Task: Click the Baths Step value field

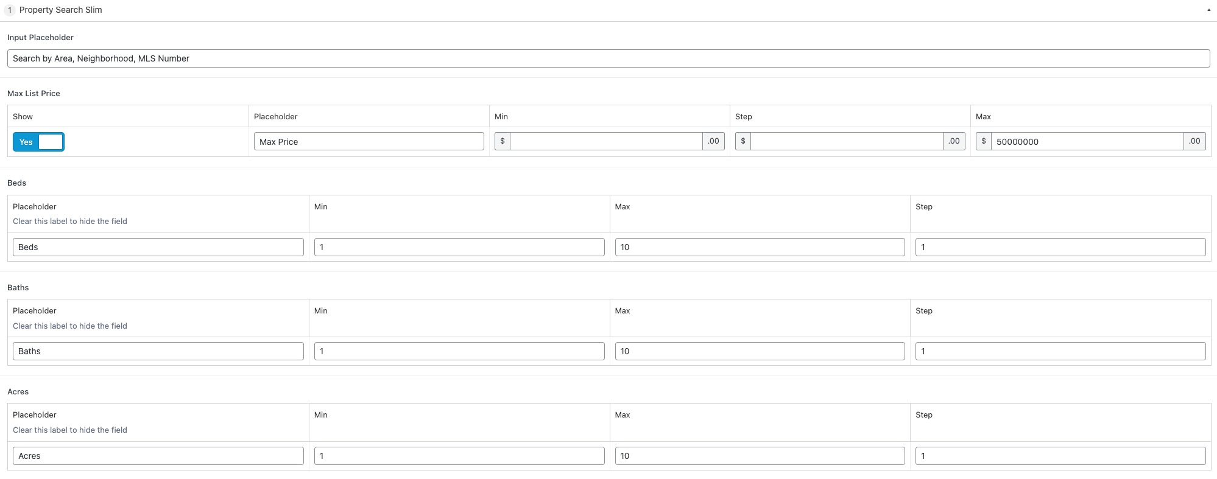Action: click(x=1060, y=351)
